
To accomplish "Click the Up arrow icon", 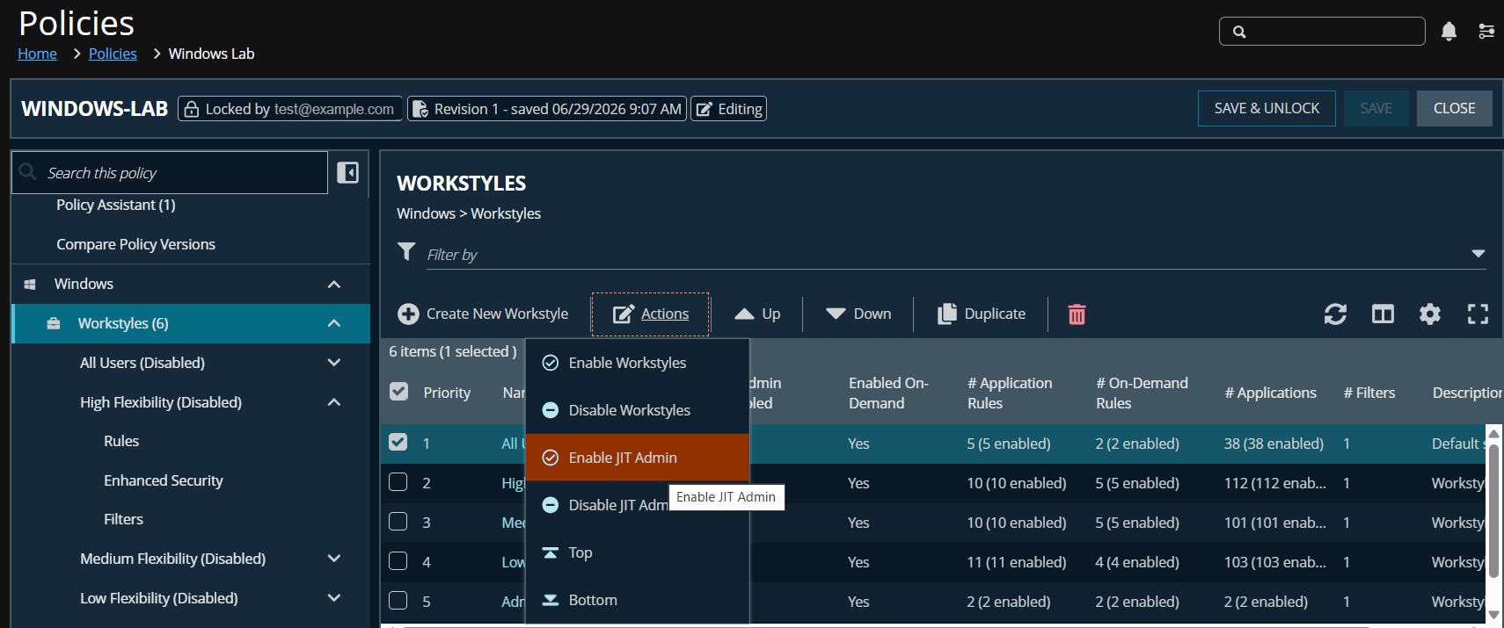I will click(744, 314).
